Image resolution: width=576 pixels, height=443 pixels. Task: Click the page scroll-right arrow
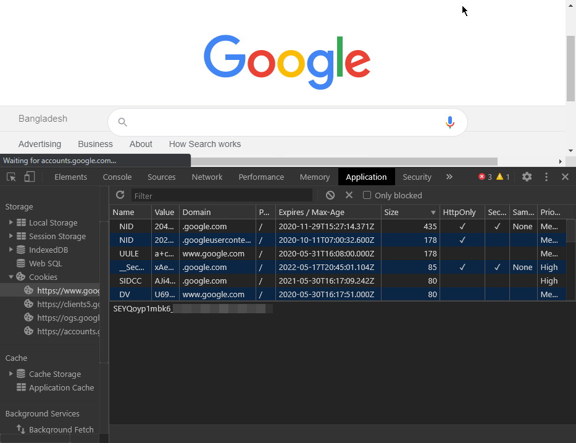click(560, 161)
